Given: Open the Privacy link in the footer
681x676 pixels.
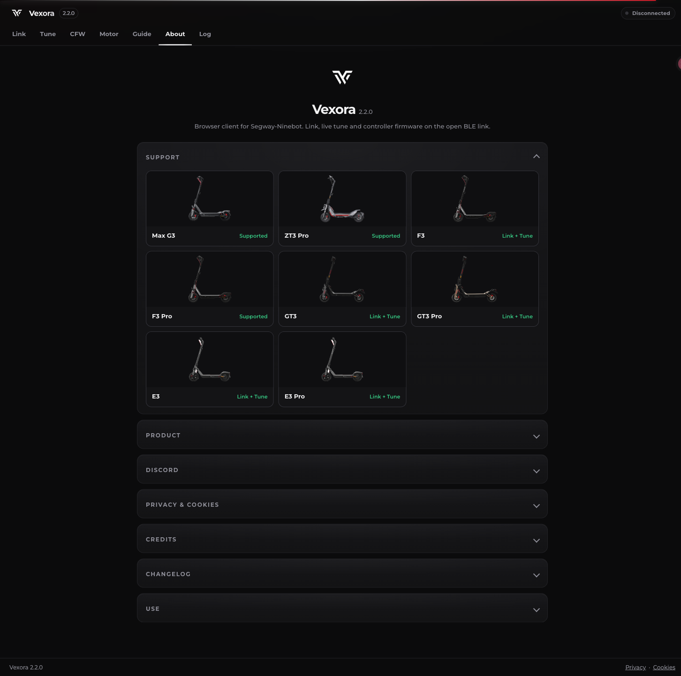Looking at the screenshot, I should (636, 668).
